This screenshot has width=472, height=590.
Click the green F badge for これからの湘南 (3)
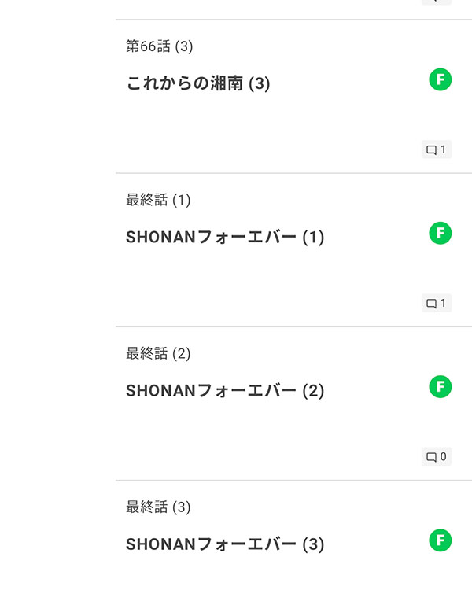click(x=441, y=79)
